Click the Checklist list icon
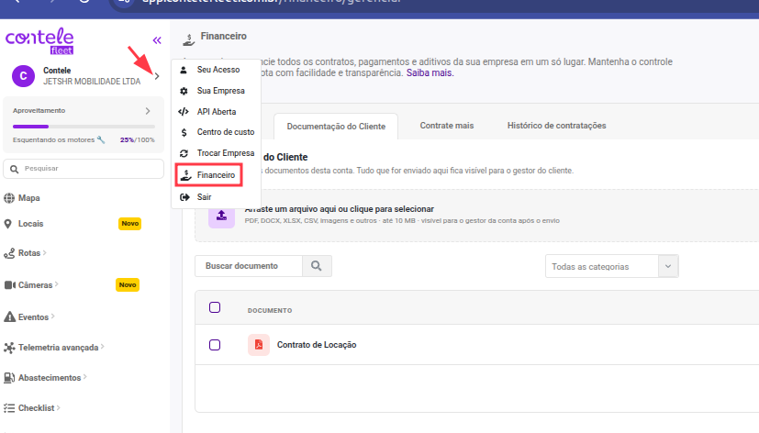This screenshot has height=433, width=759. point(8,408)
